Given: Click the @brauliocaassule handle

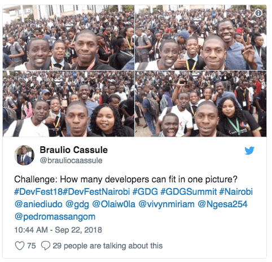Looking at the screenshot, I should pyautogui.click(x=71, y=160).
